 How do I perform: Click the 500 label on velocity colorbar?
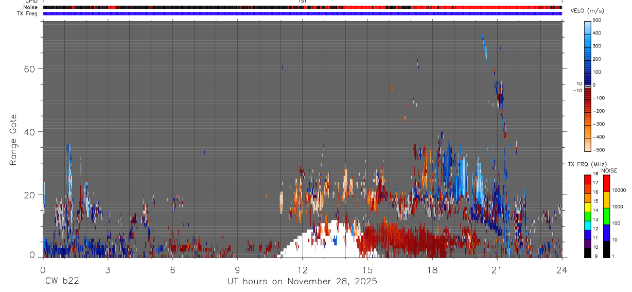(x=597, y=20)
